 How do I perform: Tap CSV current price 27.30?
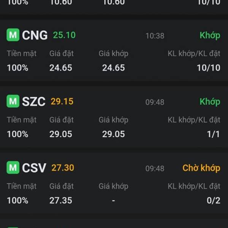click(x=63, y=168)
